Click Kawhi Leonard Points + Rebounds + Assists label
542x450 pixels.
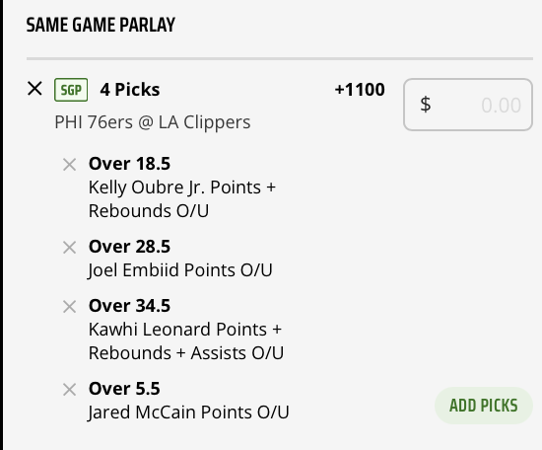[186, 341]
